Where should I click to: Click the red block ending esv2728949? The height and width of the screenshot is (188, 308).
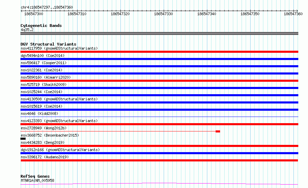[x=218, y=131]
